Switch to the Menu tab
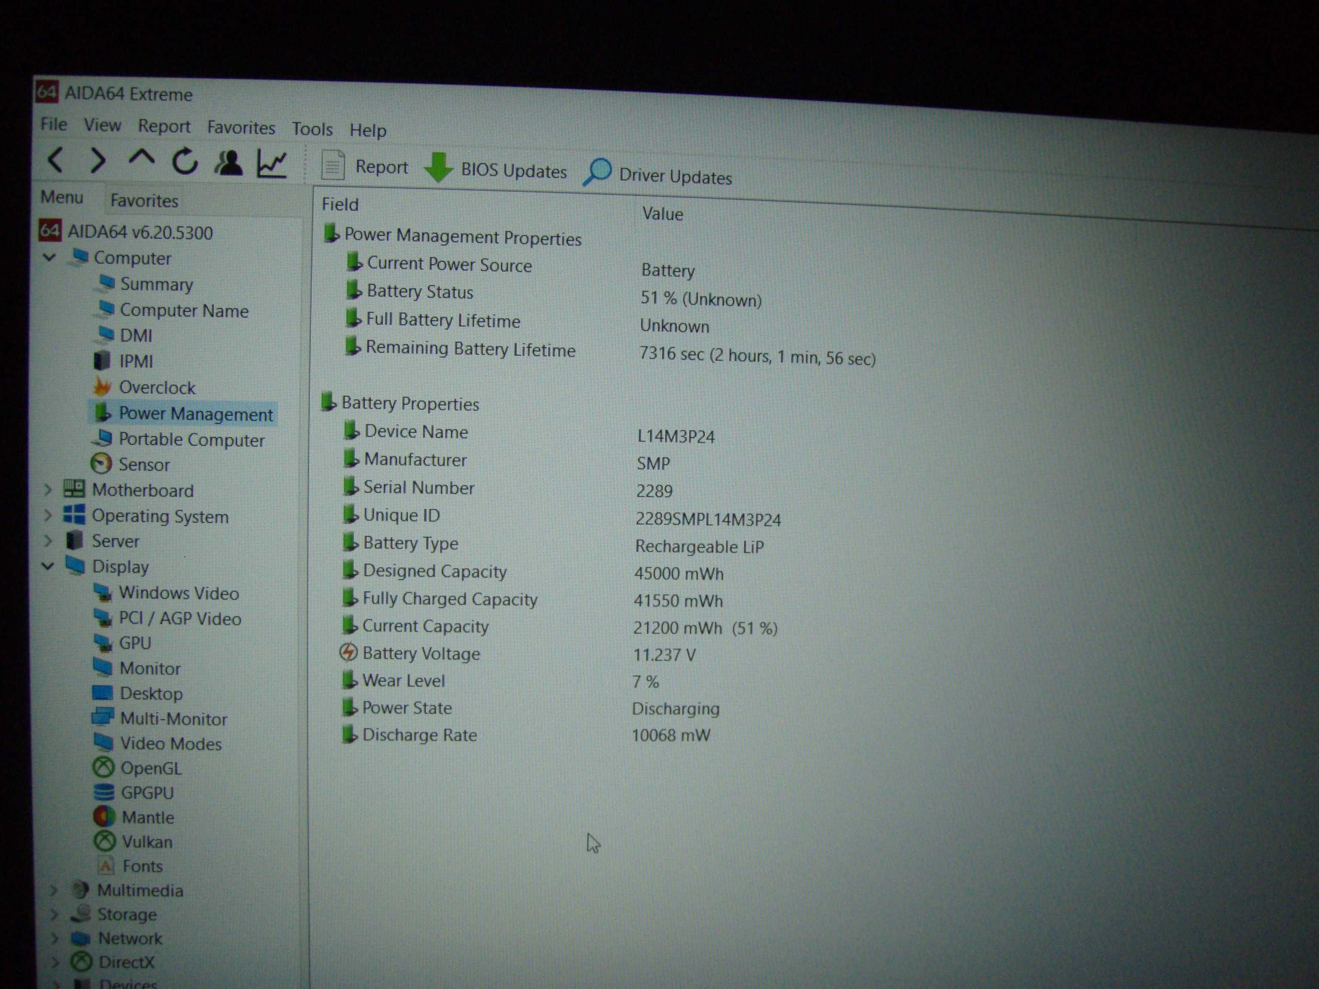 pyautogui.click(x=61, y=197)
